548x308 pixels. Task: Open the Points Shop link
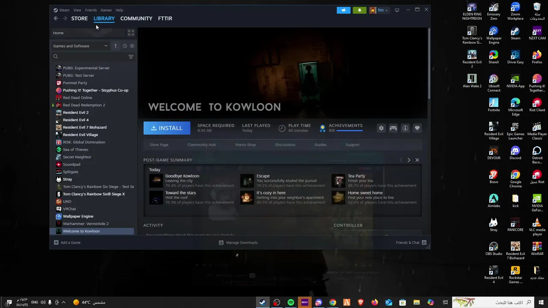coord(245,145)
